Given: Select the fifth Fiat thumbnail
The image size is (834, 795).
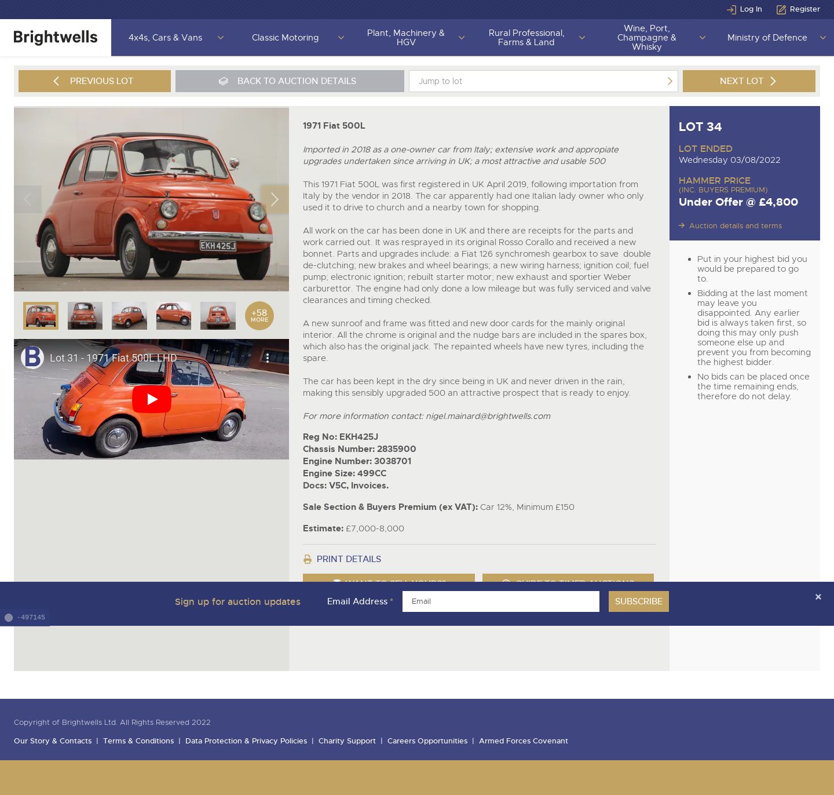Looking at the screenshot, I should [218, 316].
